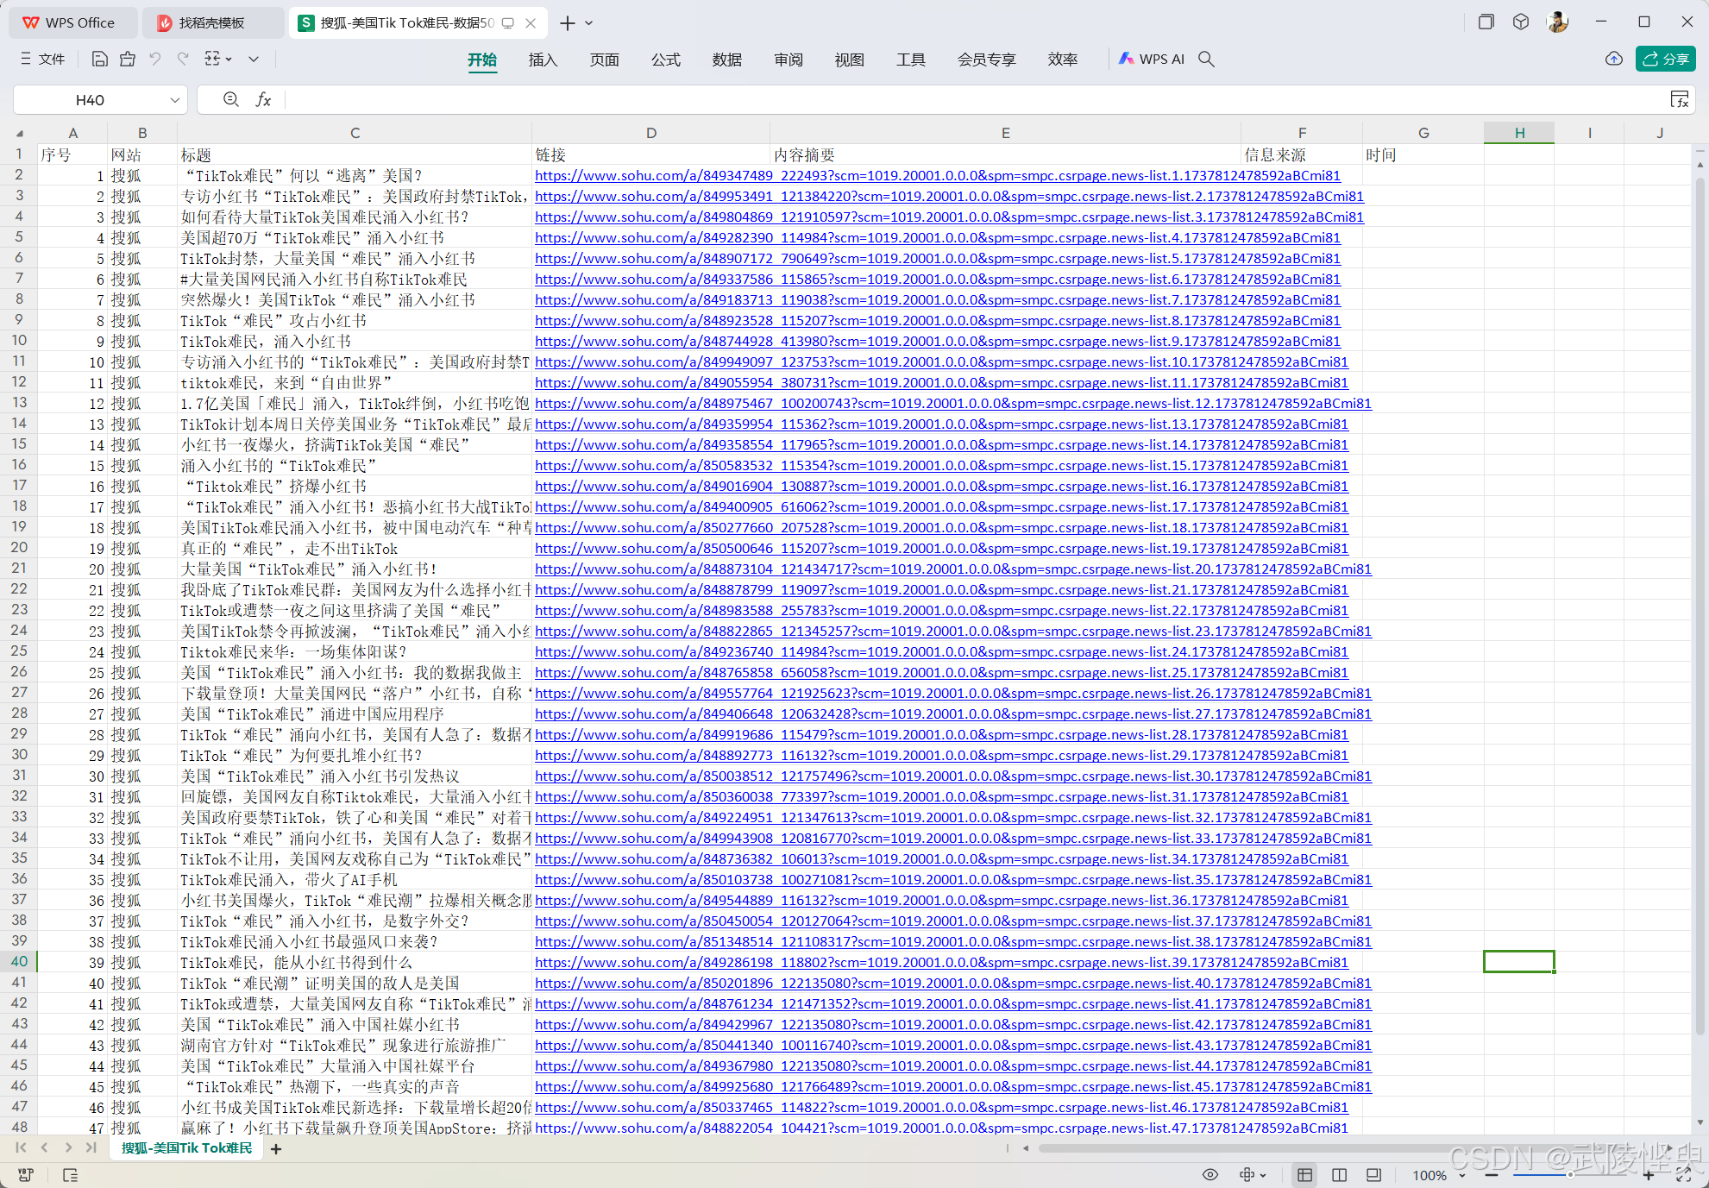1709x1188 pixels.
Task: Click in the formula bar input field
Action: [x=975, y=99]
